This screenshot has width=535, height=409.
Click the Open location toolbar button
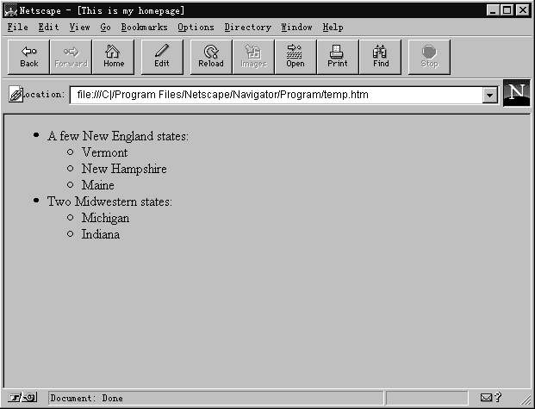click(295, 57)
